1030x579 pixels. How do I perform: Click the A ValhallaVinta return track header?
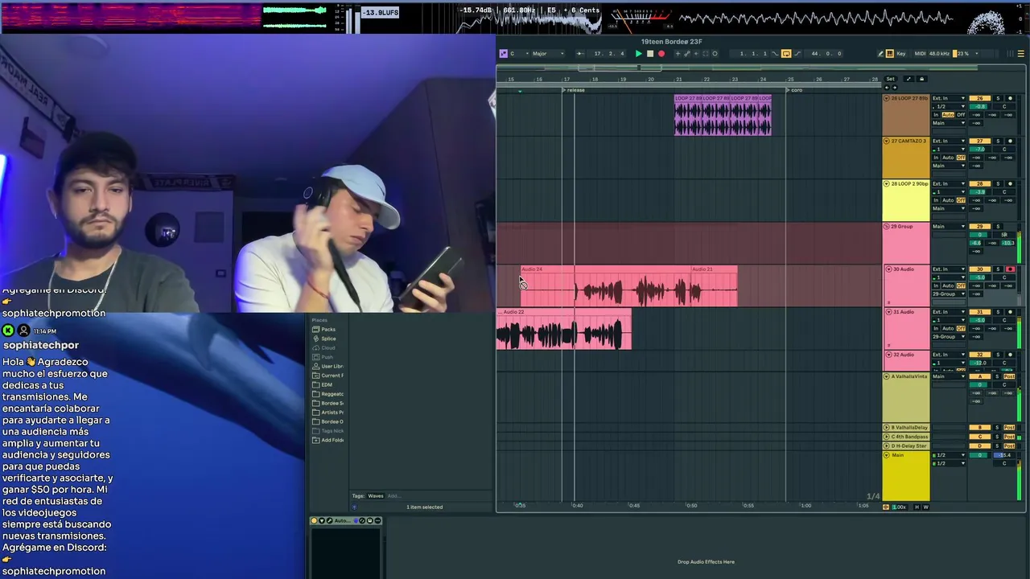coord(906,397)
